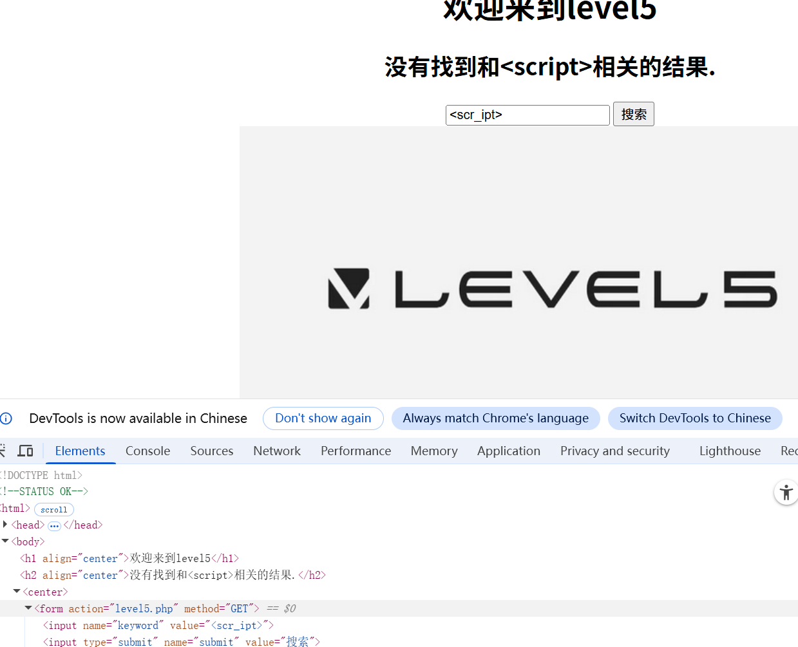The width and height of the screenshot is (798, 647).
Task: Select the h1 element line
Action: [x=129, y=558]
